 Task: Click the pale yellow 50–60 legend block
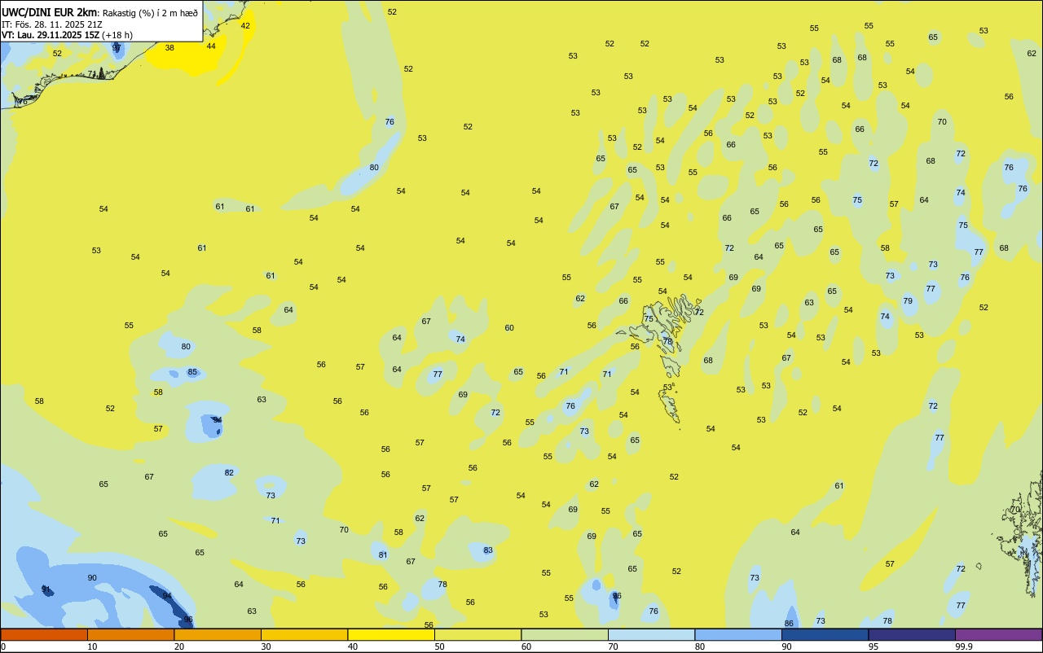[x=477, y=634]
